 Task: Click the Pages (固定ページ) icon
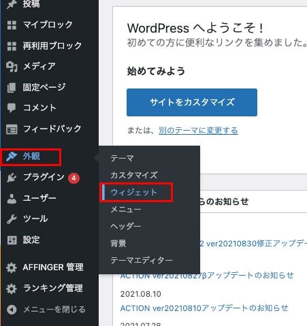(x=12, y=88)
